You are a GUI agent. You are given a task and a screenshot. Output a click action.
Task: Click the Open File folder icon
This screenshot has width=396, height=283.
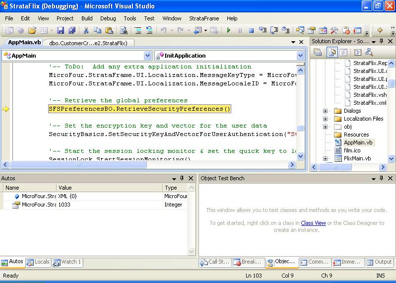coord(32,30)
